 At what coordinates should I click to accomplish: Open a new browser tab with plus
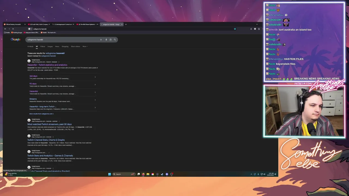click(x=126, y=24)
